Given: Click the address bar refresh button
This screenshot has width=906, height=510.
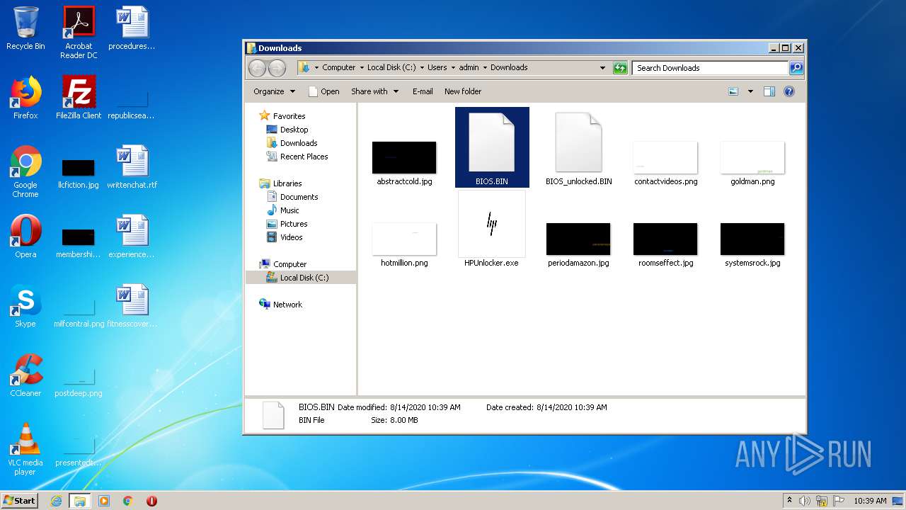Looking at the screenshot, I should (x=620, y=68).
